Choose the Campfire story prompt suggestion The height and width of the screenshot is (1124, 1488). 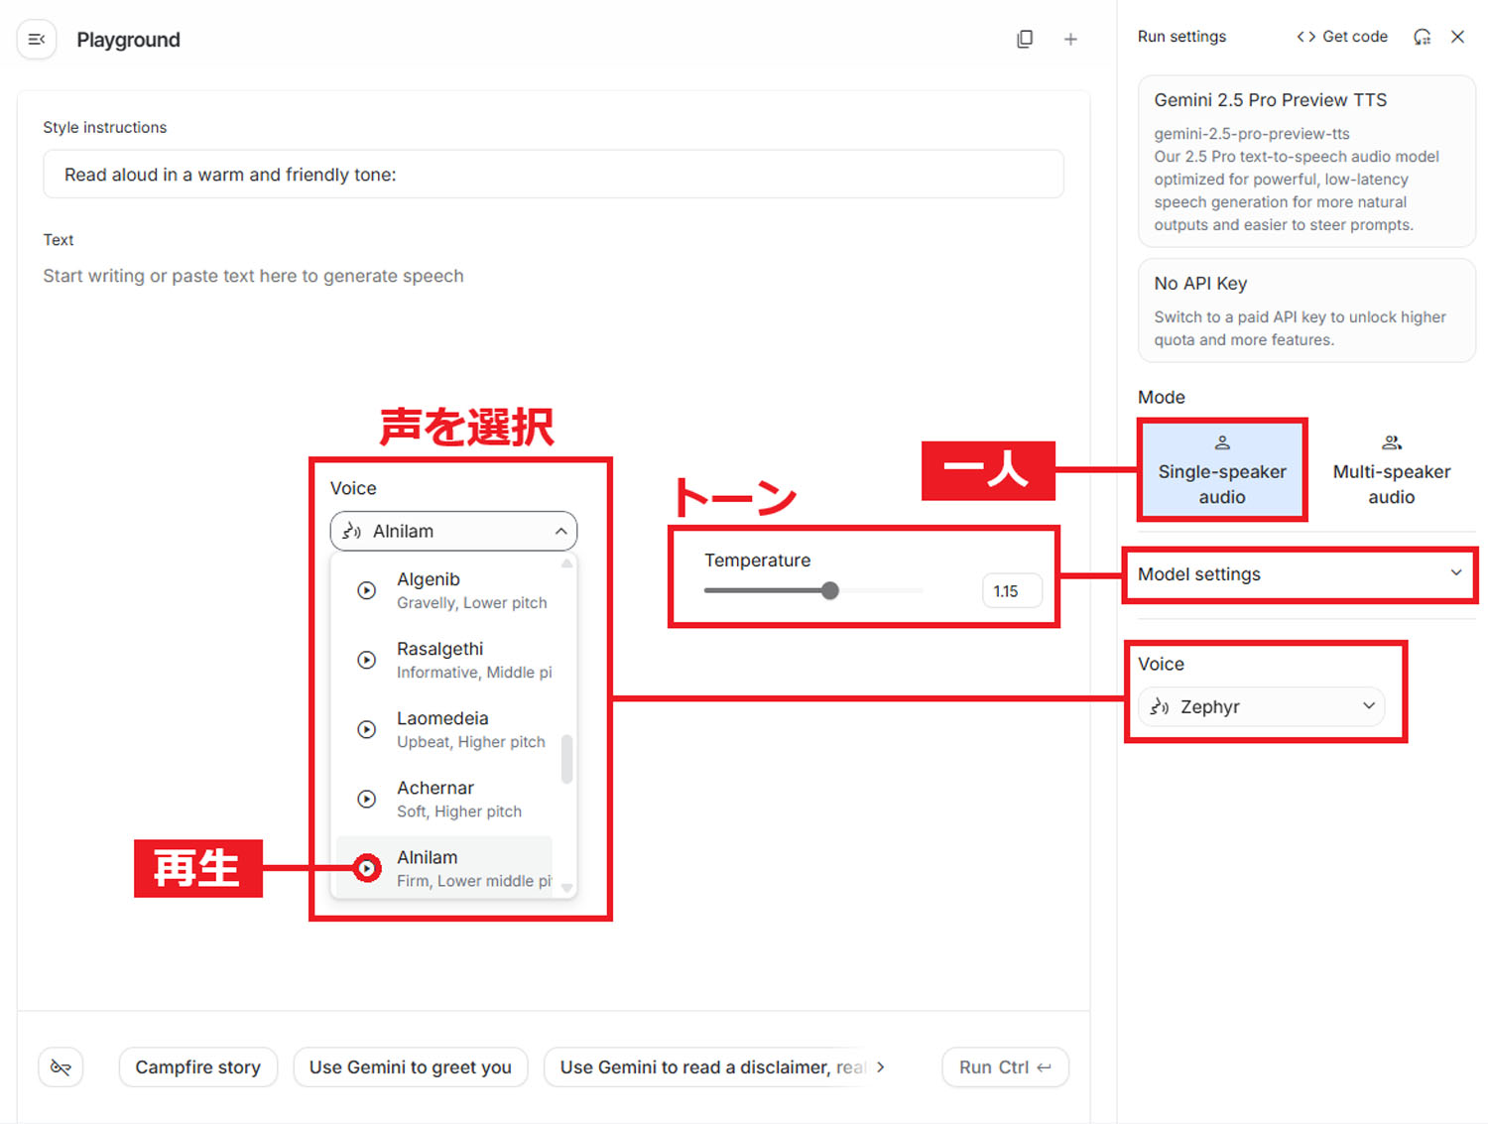(198, 1067)
